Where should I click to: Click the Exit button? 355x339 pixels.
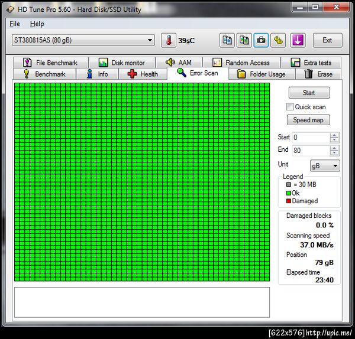327,40
